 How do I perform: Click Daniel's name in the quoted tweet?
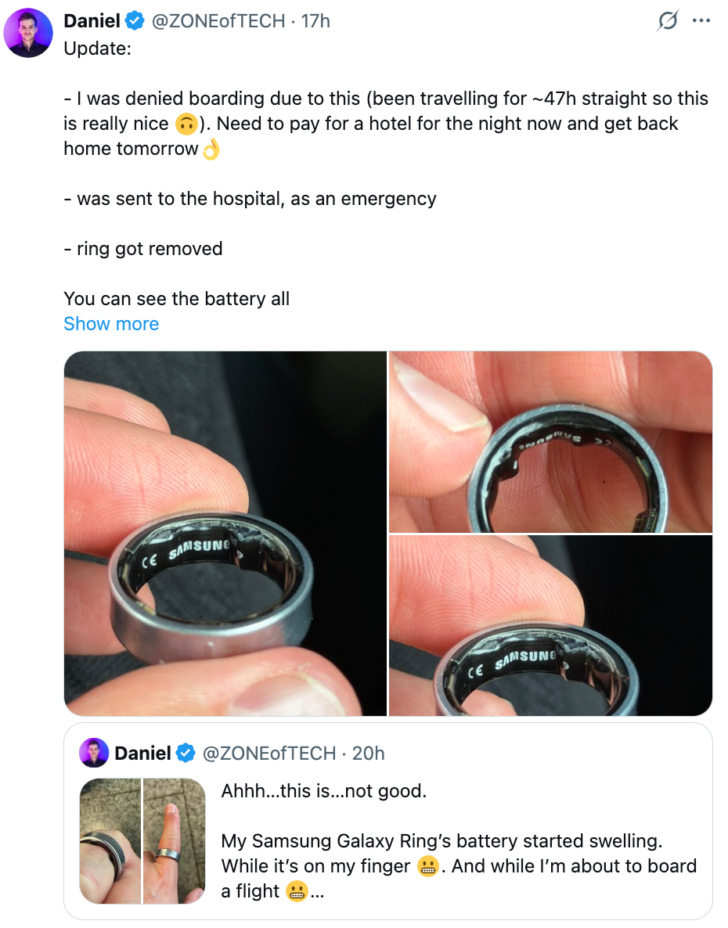[x=142, y=753]
